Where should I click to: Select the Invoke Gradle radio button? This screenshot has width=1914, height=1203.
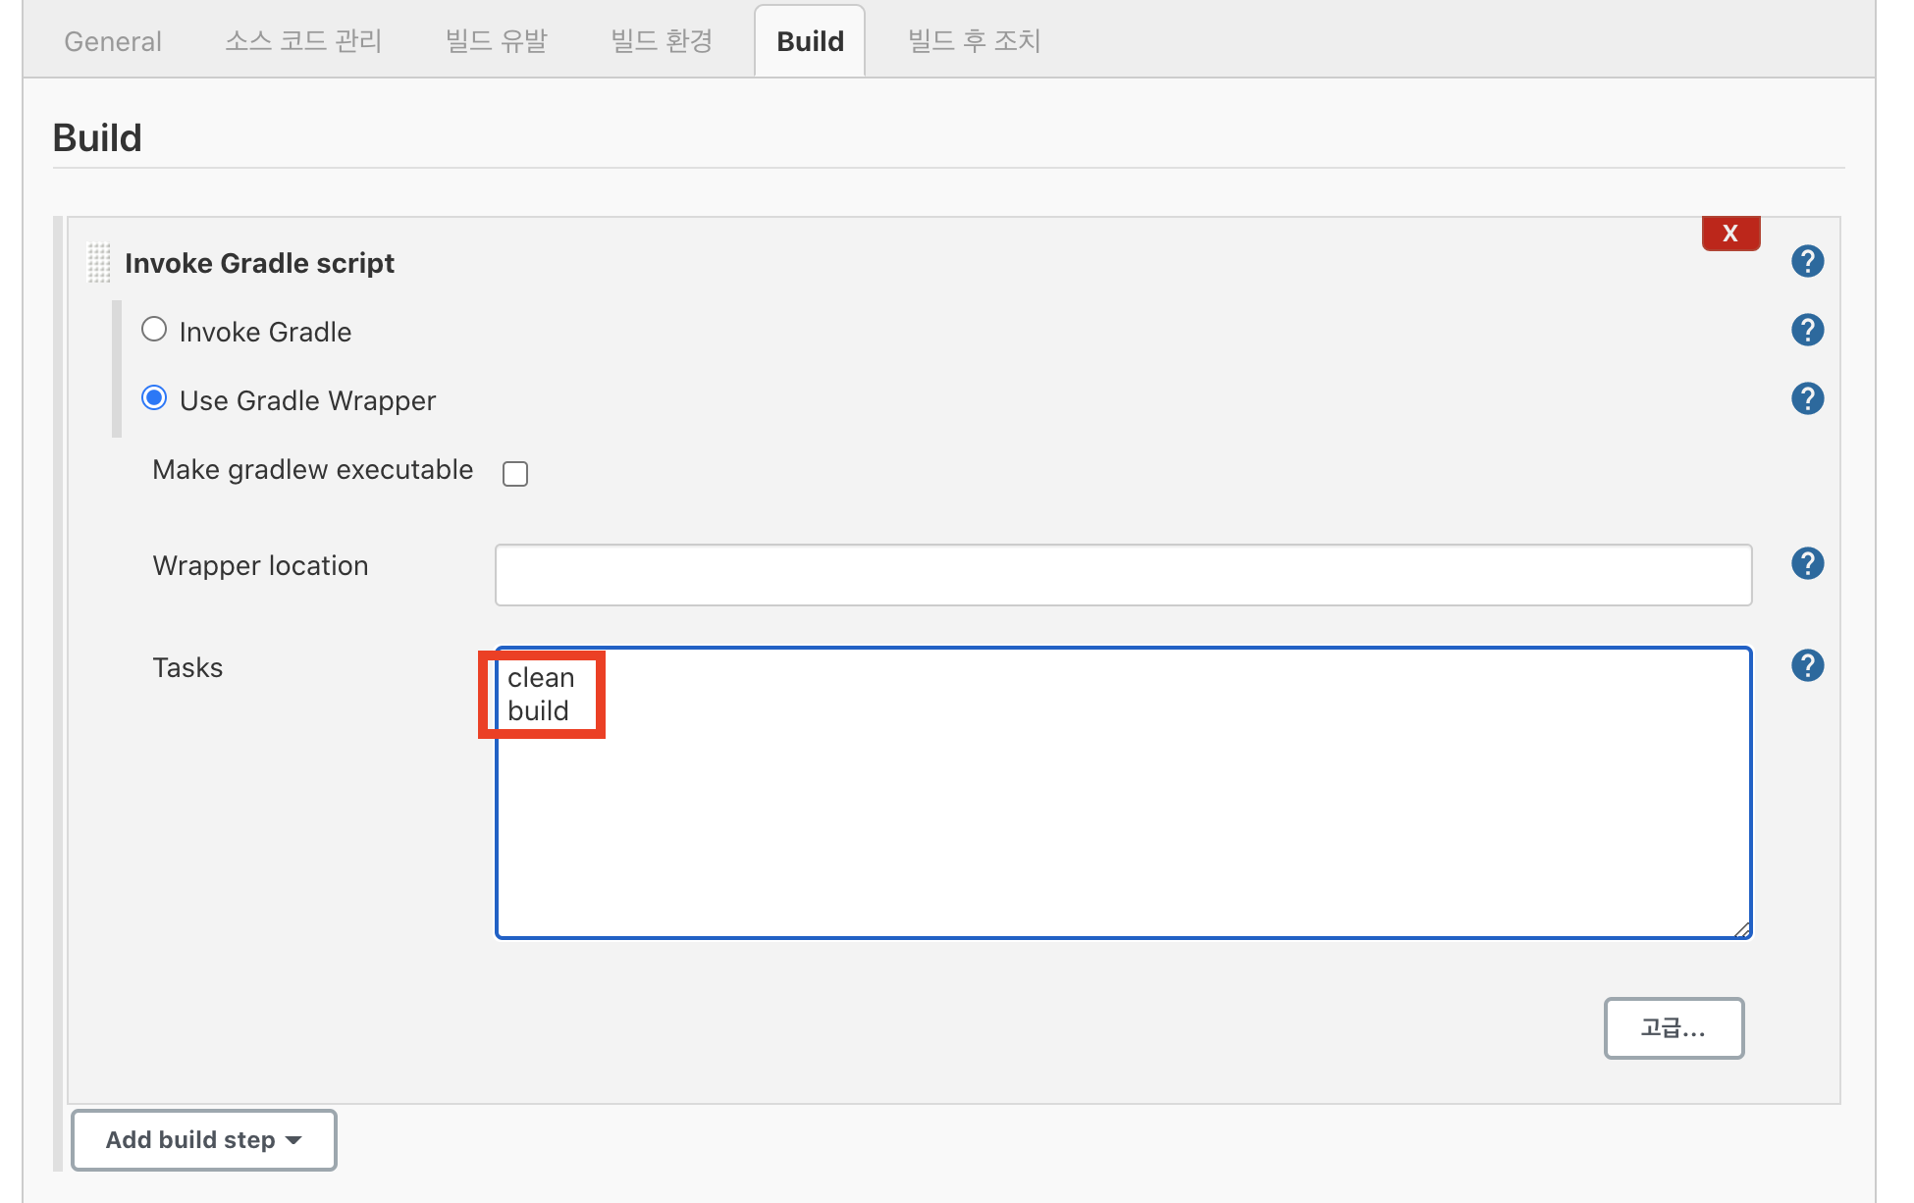coord(154,330)
